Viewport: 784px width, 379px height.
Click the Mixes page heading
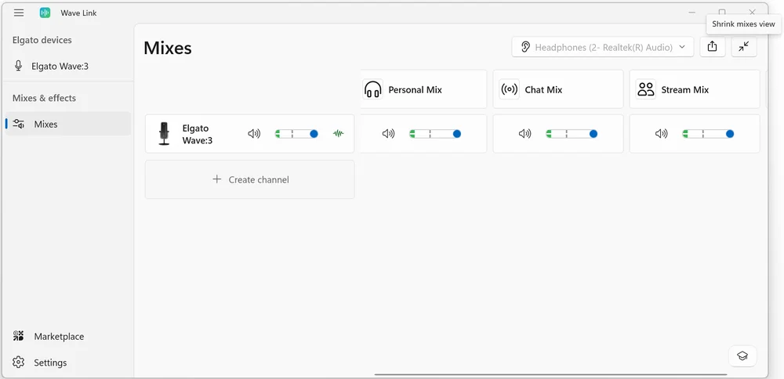168,48
